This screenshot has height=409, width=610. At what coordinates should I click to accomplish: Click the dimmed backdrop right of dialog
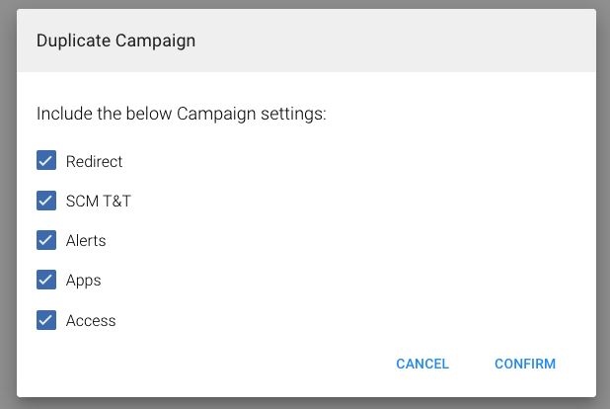tap(603, 198)
